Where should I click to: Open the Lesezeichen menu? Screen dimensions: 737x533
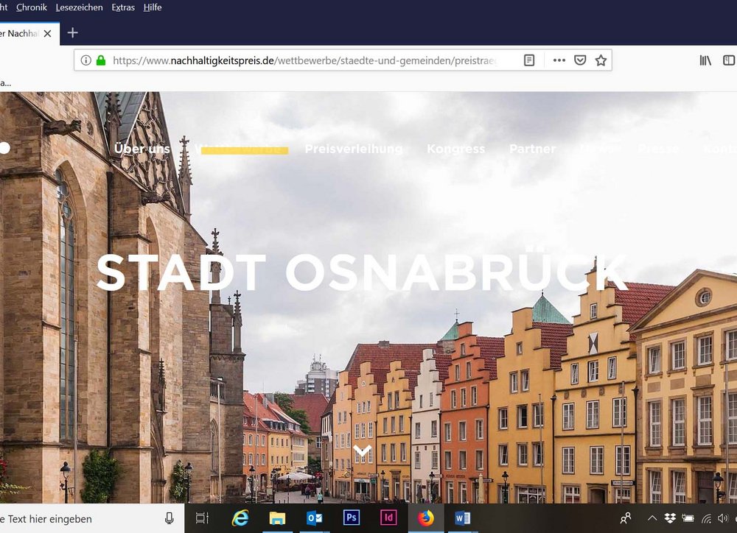pyautogui.click(x=79, y=7)
